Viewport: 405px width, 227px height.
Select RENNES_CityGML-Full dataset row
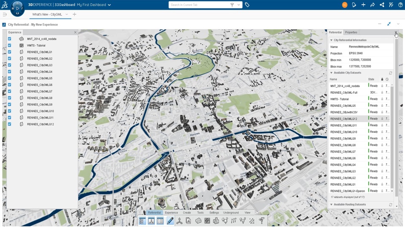360,92
